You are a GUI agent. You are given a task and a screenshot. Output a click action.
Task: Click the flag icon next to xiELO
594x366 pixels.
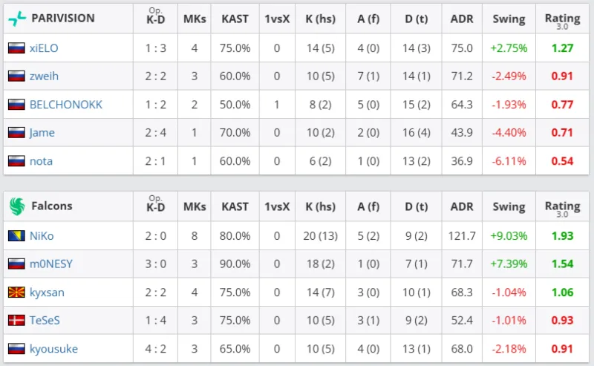pyautogui.click(x=16, y=48)
